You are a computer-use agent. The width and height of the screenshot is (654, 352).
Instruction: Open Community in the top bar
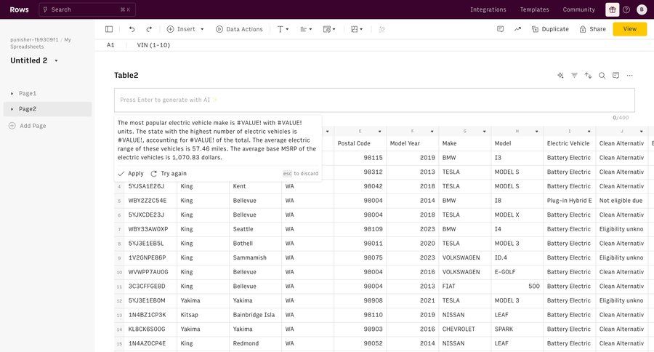point(578,9)
